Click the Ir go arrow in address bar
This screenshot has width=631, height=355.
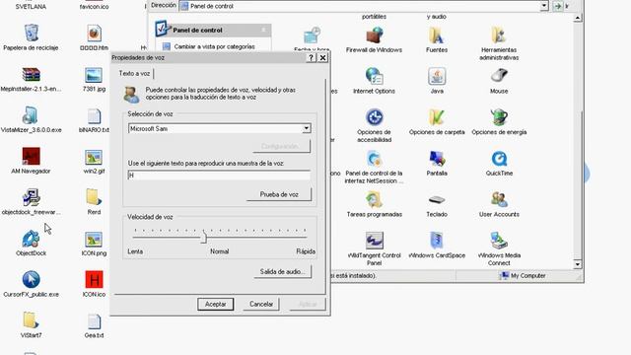click(557, 6)
